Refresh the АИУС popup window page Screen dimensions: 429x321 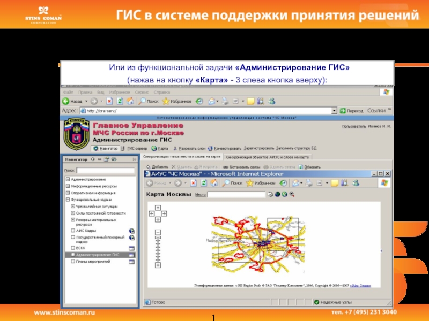[204, 183]
